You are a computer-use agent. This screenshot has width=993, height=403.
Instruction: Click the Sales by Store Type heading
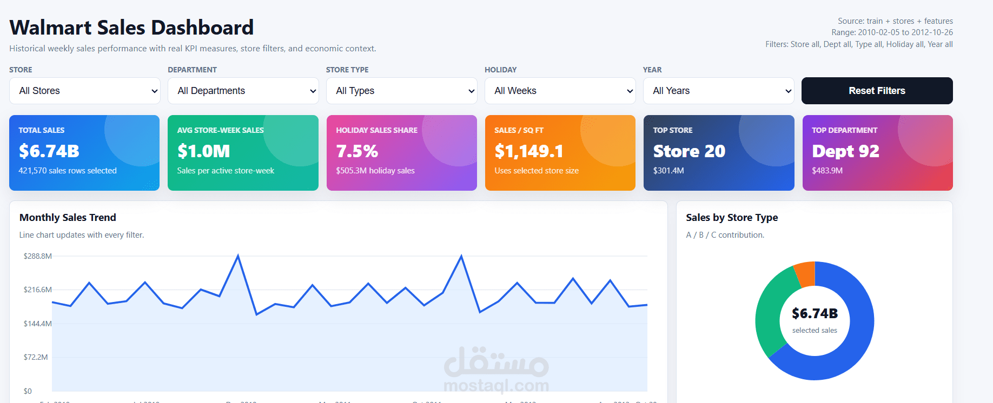point(732,218)
